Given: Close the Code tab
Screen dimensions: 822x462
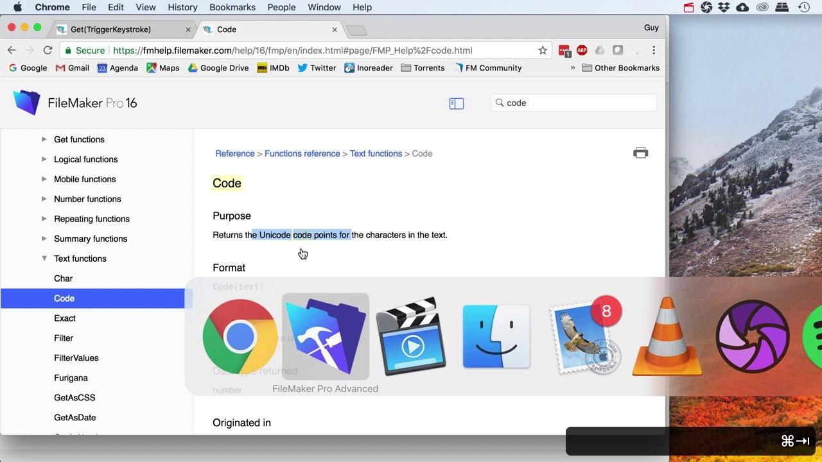Looking at the screenshot, I should click(335, 30).
